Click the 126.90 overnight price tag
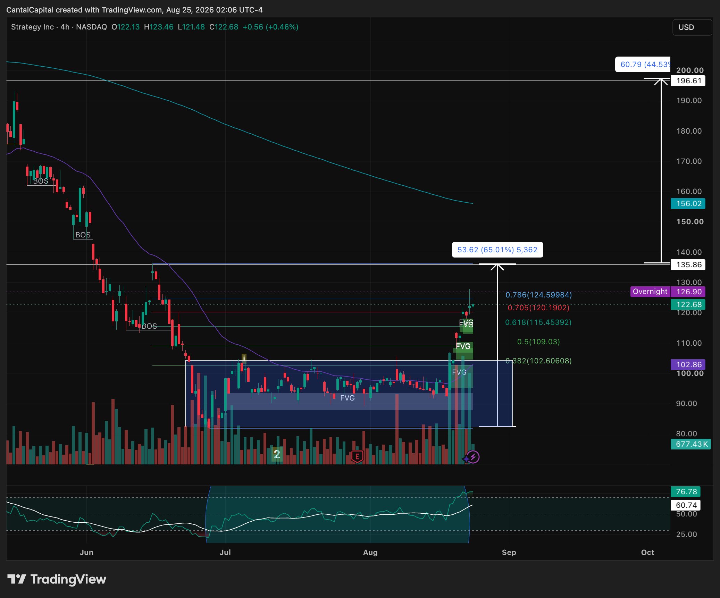 click(688, 292)
